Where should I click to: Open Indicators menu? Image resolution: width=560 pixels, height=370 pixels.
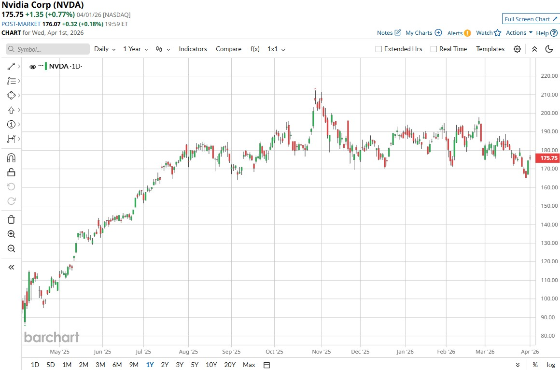[193, 49]
